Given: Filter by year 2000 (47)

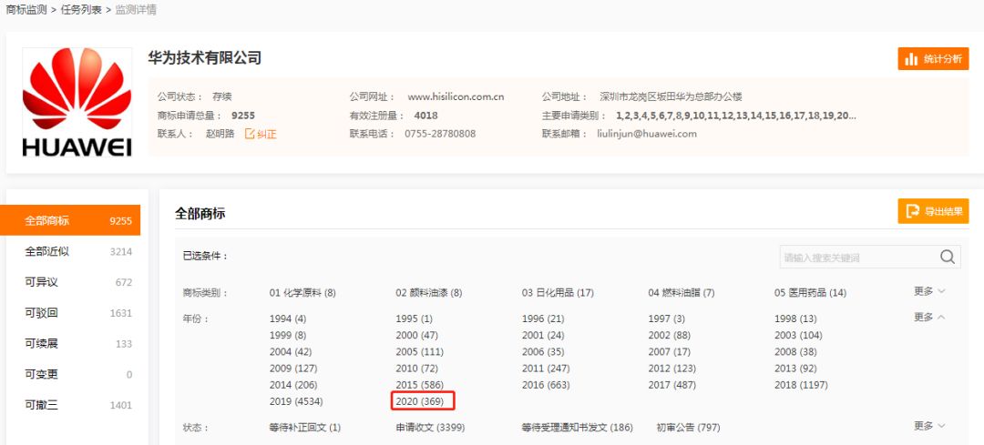Looking at the screenshot, I should 416,335.
